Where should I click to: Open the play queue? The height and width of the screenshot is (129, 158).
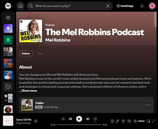click(123, 121)
